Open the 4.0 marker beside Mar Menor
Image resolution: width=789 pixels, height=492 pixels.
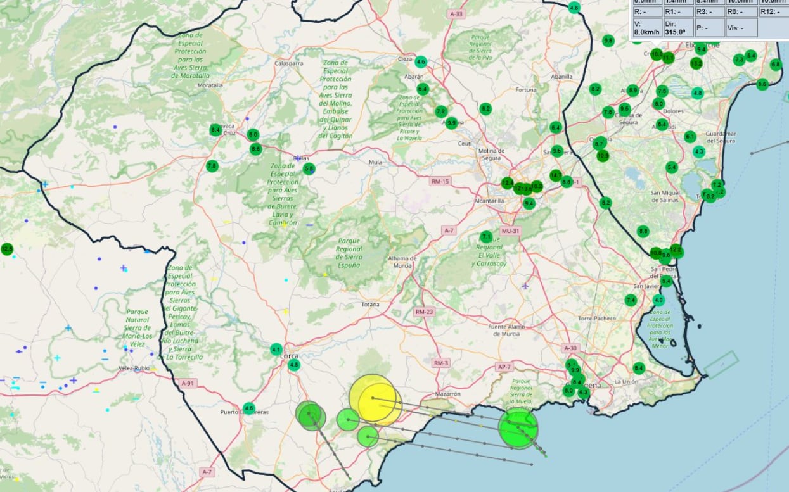[x=658, y=300]
